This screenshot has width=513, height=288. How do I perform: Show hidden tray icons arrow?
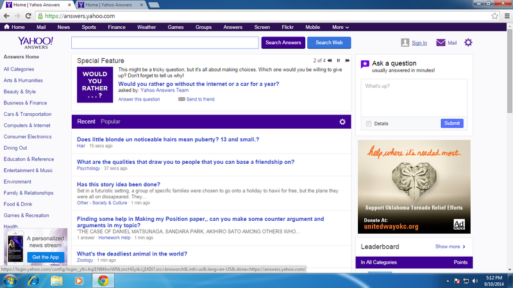tap(448, 281)
